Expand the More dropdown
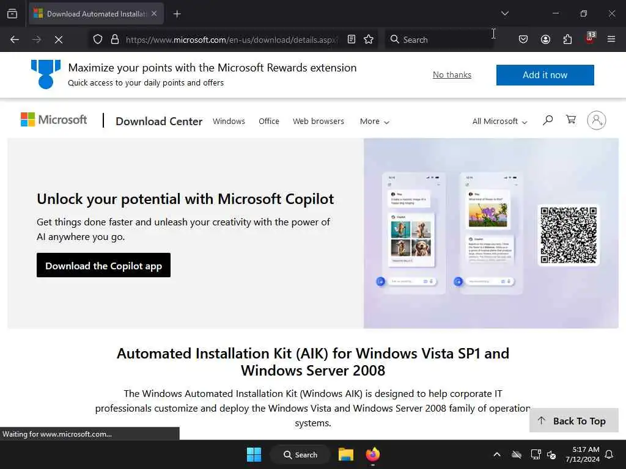Viewport: 626px width, 469px height. pyautogui.click(x=375, y=122)
